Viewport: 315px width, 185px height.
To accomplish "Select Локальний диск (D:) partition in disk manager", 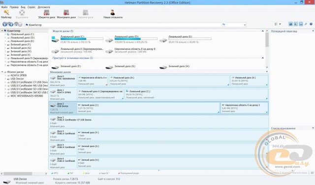I will click(x=169, y=81).
